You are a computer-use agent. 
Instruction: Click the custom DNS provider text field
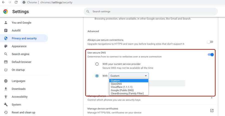[x=167, y=83]
